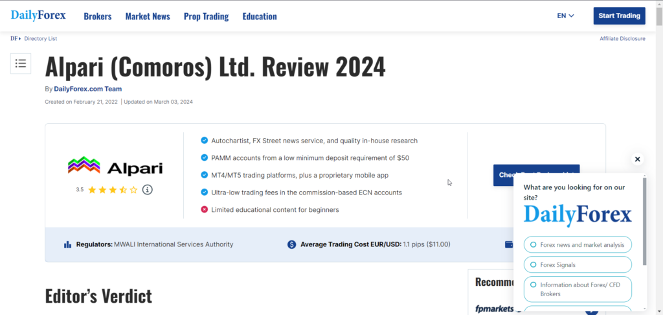This screenshot has width=663, height=315.
Task: Click the Start Trading button
Action: 619,16
